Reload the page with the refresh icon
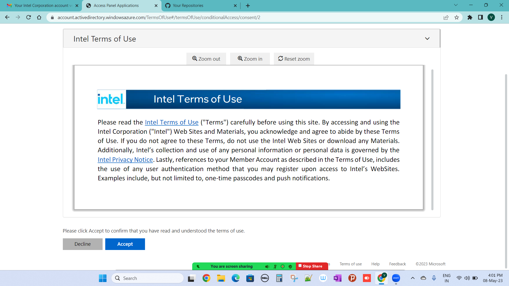509x286 pixels. point(29,17)
